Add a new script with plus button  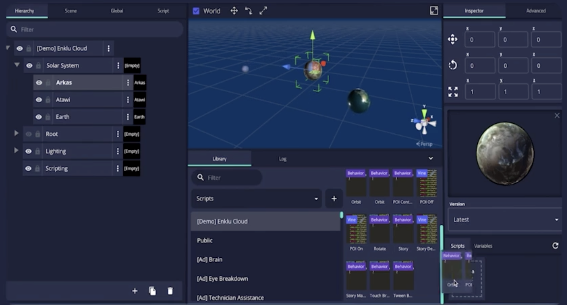point(334,199)
